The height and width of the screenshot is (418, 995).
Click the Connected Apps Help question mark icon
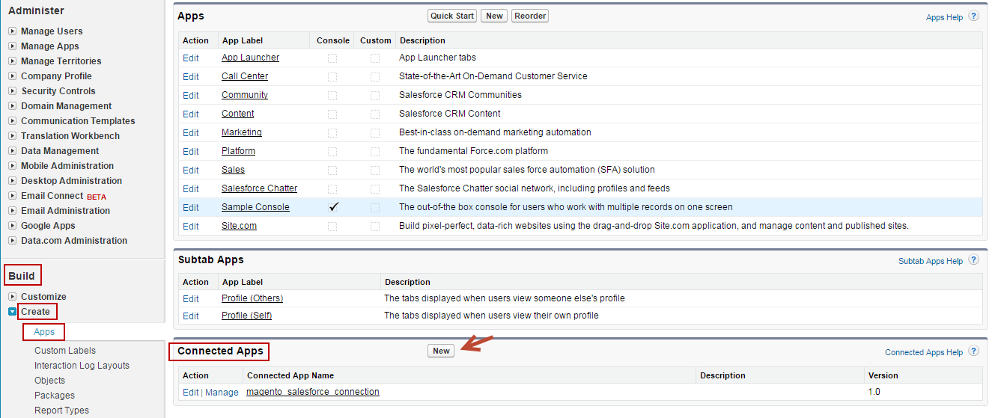pos(973,351)
